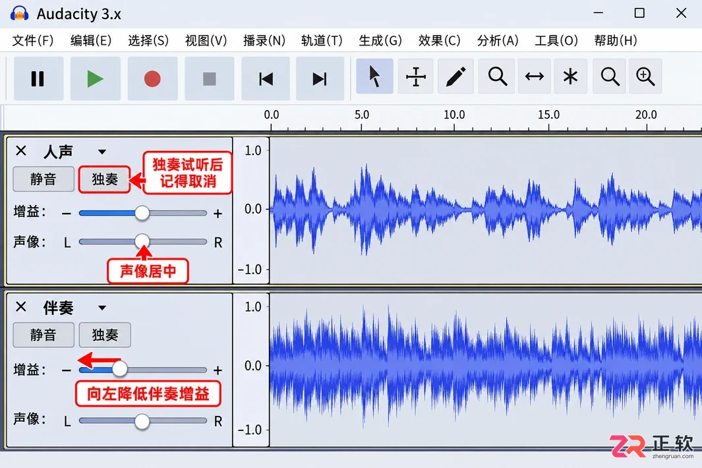Click the 人声 pan (声像) slider knob

coord(142,241)
